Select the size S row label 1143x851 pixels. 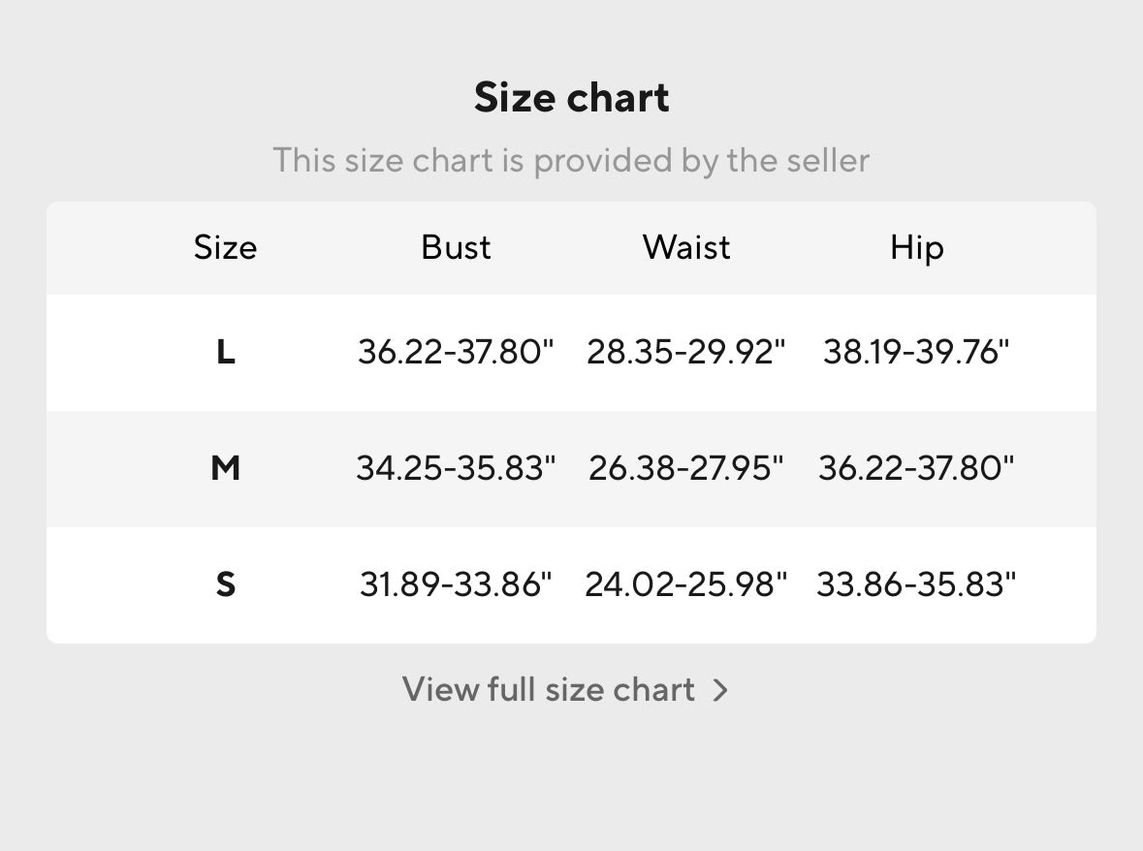(x=225, y=585)
